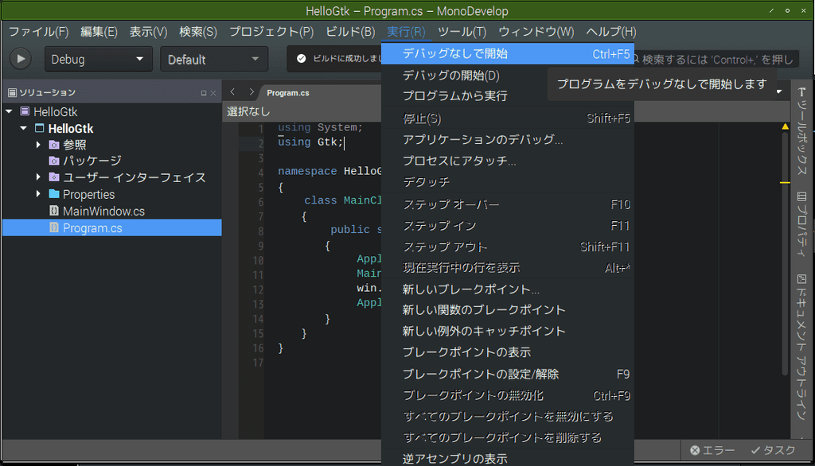Navigate forward with the editor right arrow

point(252,92)
